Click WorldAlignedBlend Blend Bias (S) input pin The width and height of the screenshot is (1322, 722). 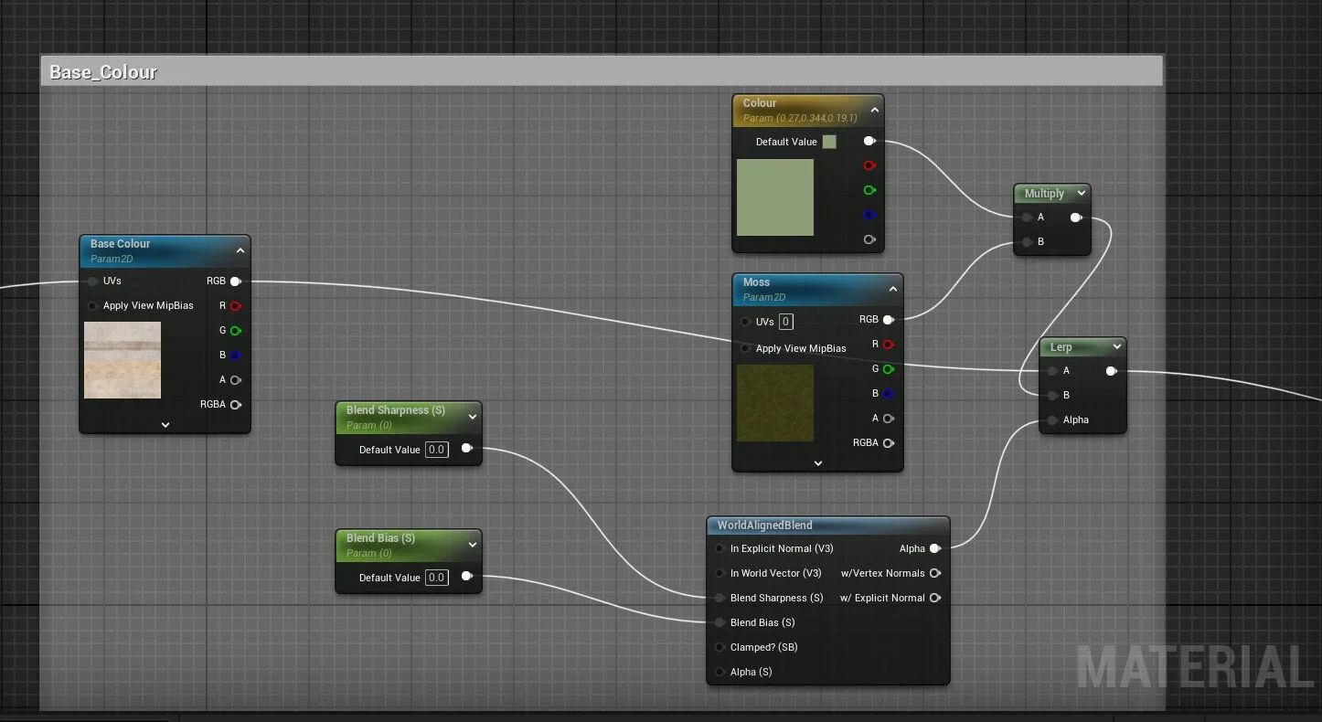[x=720, y=623]
